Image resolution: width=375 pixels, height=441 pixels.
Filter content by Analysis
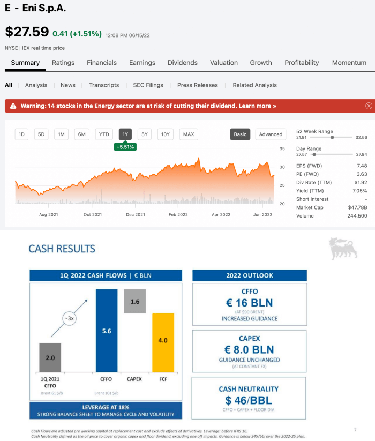[36, 85]
